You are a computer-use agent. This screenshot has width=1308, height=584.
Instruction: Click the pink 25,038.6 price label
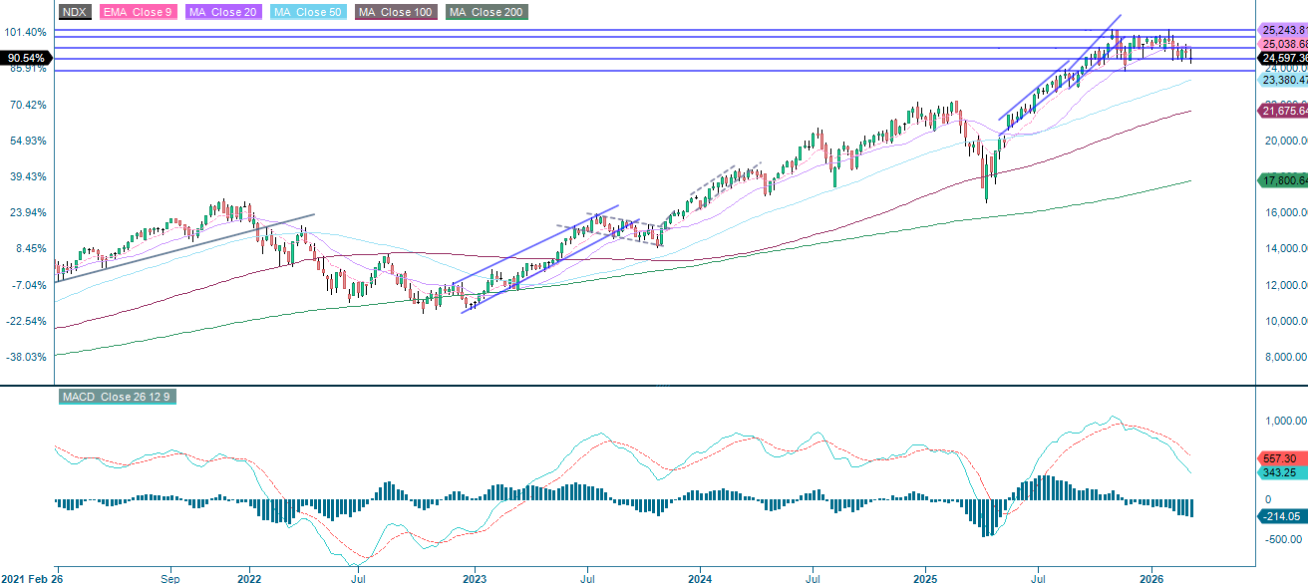coord(1282,44)
